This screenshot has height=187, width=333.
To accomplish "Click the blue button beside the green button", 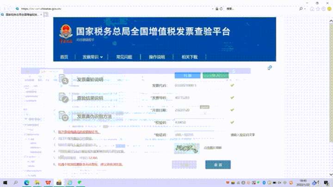I will coord(187,75).
